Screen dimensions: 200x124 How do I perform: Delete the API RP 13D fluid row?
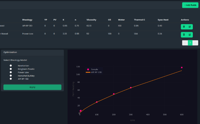point(184,26)
